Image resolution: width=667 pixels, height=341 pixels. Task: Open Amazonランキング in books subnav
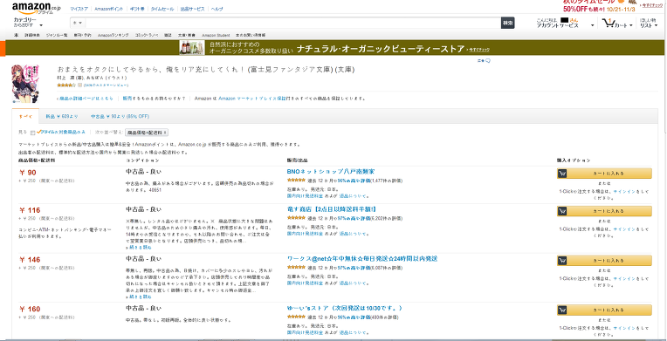[113, 35]
